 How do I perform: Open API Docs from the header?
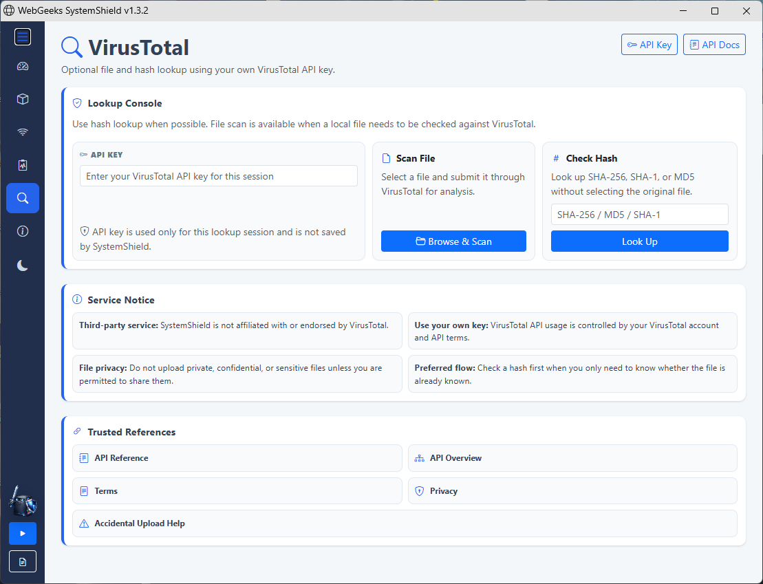[714, 45]
